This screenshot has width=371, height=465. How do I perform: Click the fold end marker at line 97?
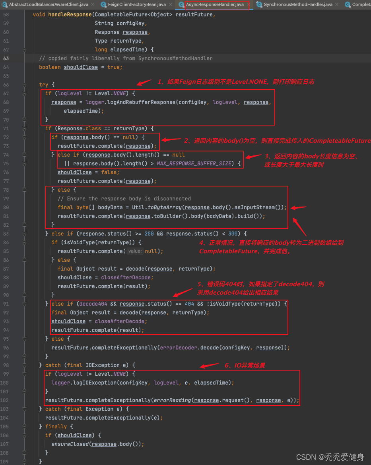[25, 357]
